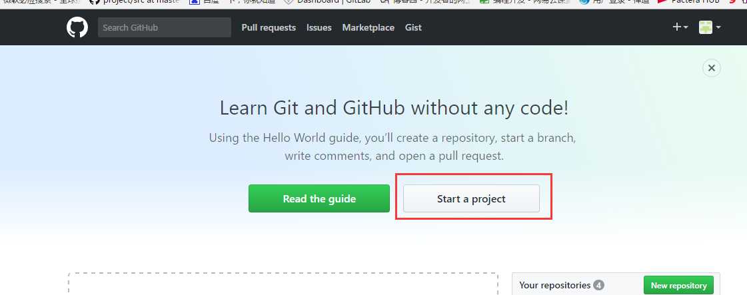Go to the GitHub home logo
The width and height of the screenshot is (747, 295).
(77, 27)
